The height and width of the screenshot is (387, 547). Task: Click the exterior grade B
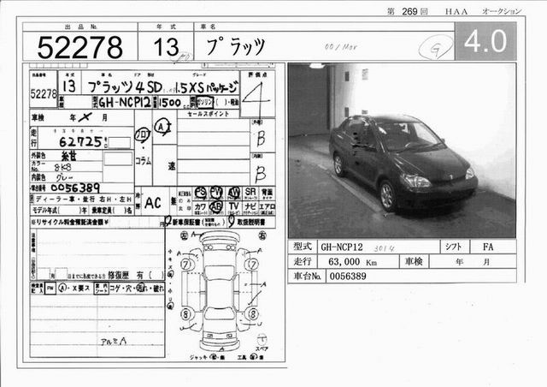(x=261, y=138)
